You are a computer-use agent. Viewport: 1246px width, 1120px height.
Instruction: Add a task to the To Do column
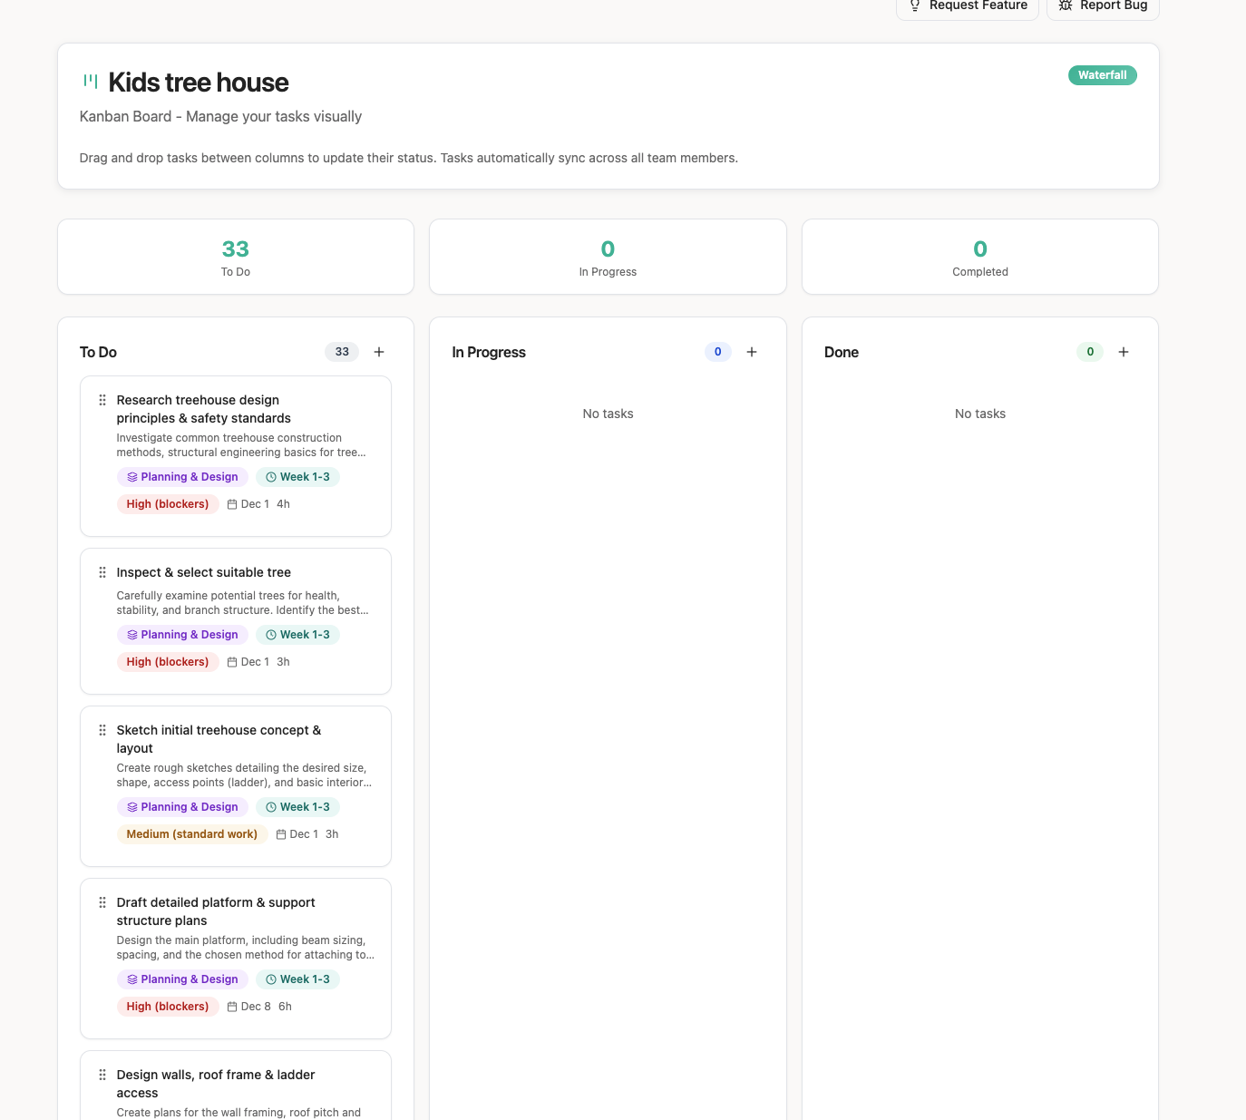[x=379, y=351]
